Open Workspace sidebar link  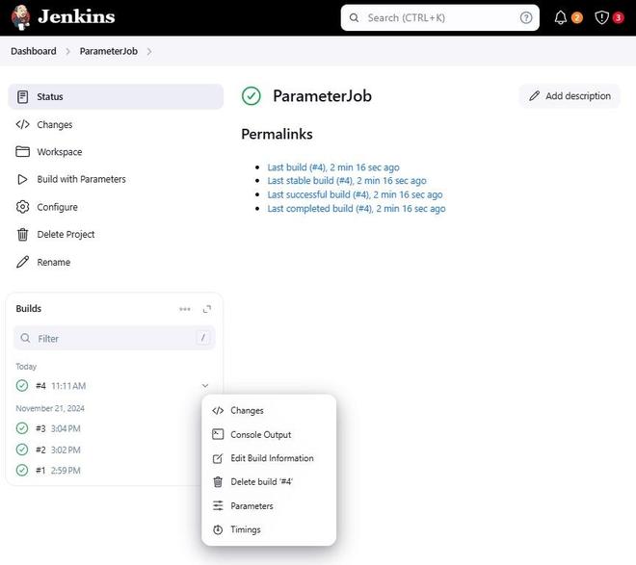116,151
